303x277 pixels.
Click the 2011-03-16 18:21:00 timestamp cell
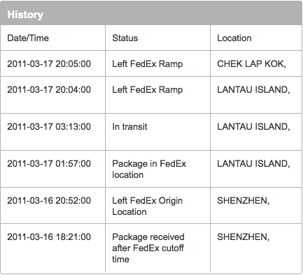point(52,248)
